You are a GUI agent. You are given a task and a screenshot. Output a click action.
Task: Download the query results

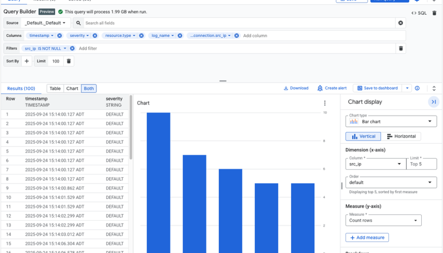tap(296, 88)
